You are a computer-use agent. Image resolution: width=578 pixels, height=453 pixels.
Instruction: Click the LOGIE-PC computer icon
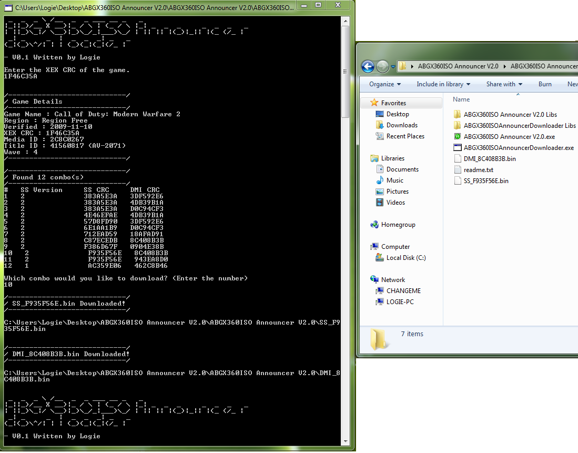coord(380,302)
